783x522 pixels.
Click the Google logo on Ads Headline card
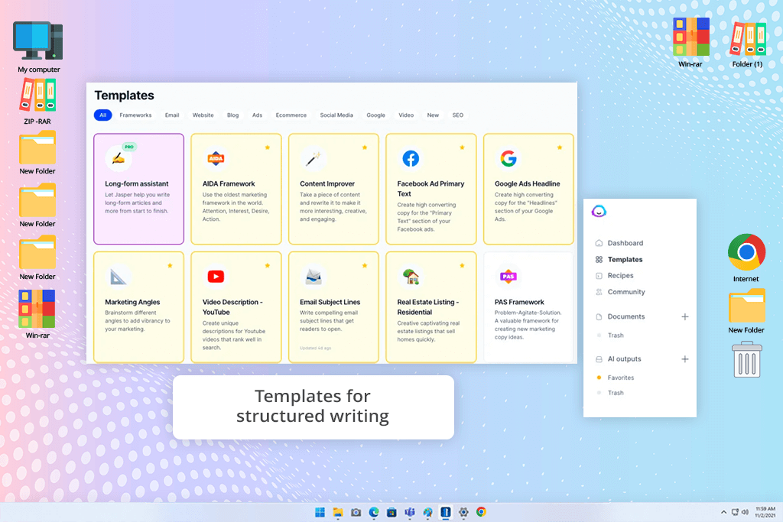click(508, 159)
